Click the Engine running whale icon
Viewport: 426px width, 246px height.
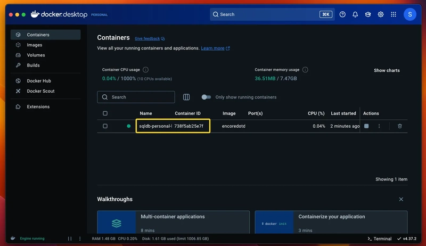tap(13, 239)
